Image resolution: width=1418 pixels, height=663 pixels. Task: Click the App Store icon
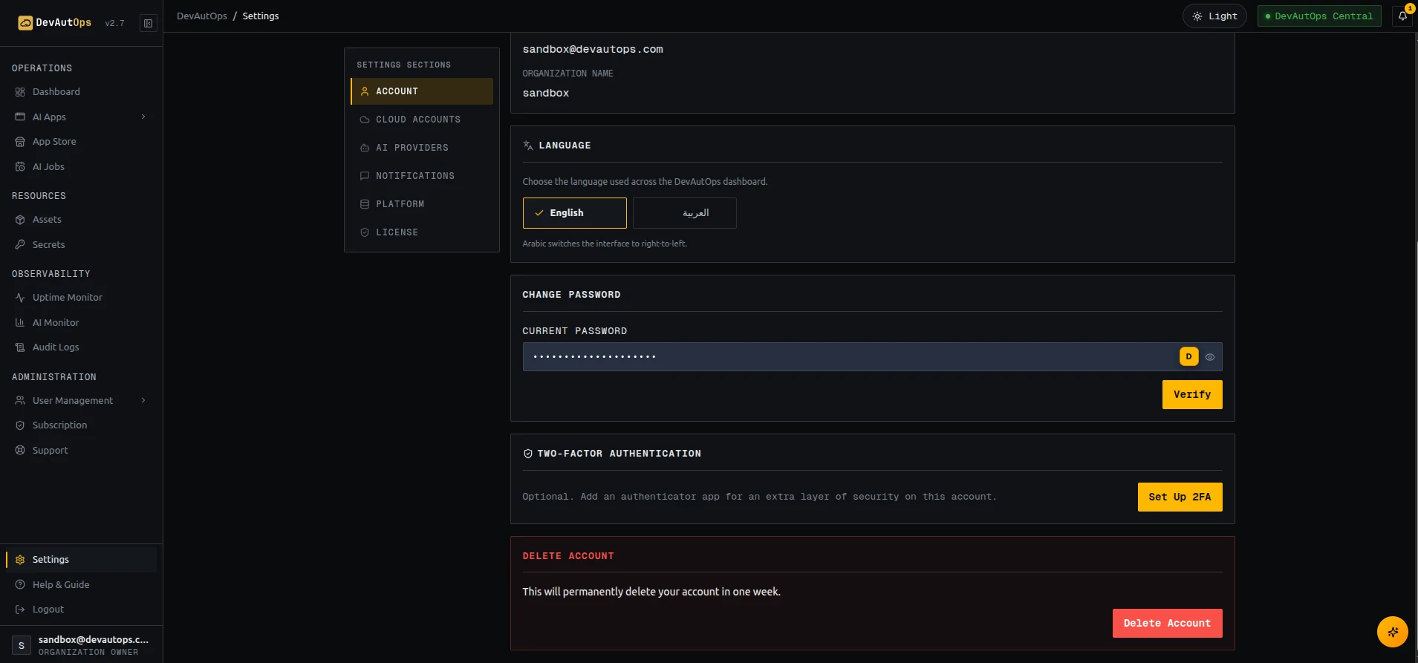click(x=20, y=142)
